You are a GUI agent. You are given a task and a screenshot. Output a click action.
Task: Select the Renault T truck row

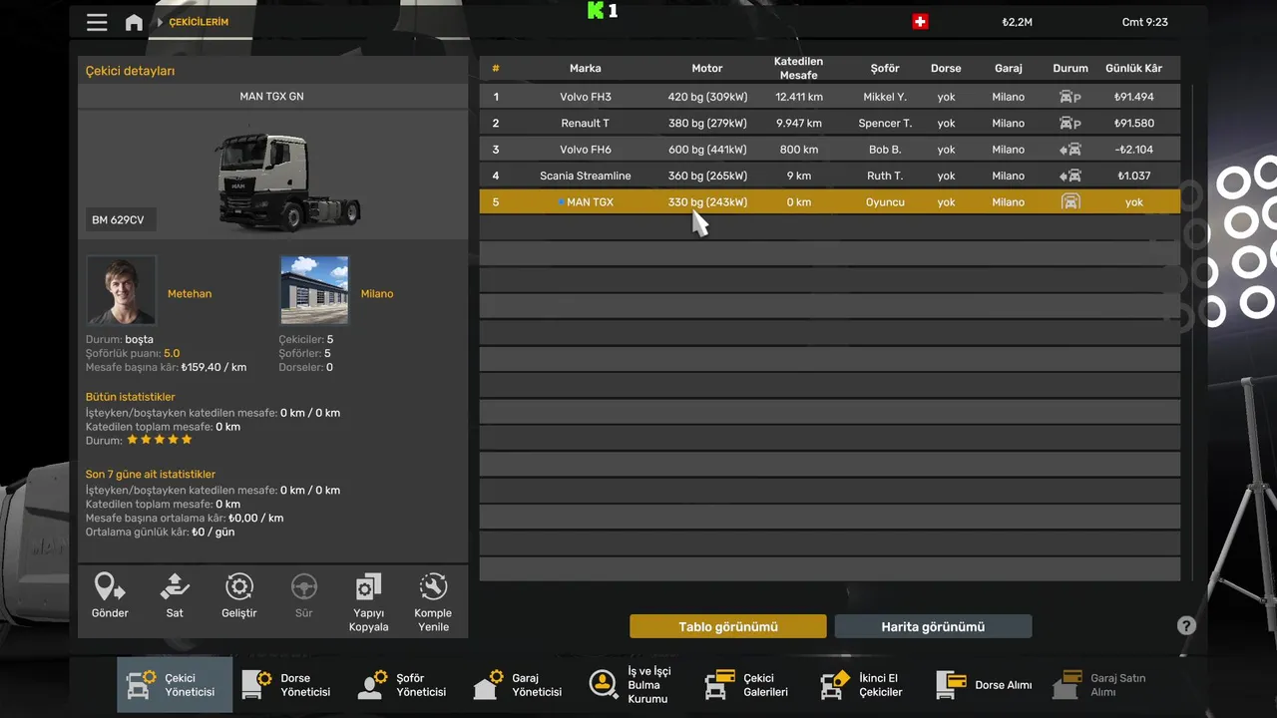[x=830, y=123]
